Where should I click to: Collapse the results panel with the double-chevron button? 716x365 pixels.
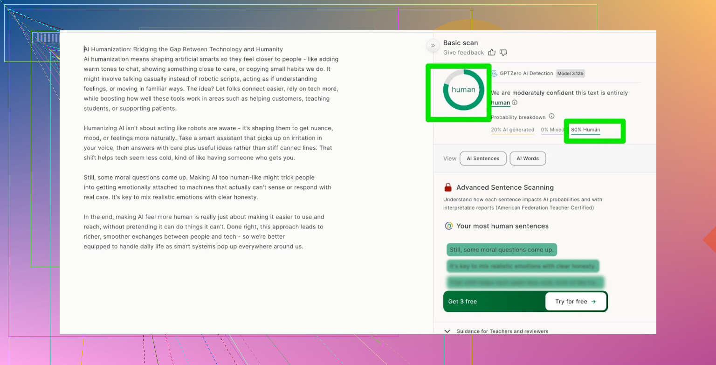click(x=433, y=45)
